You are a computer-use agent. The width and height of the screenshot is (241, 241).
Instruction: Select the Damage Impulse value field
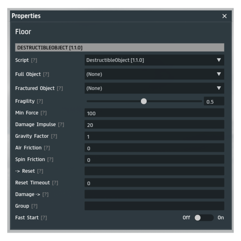tap(154, 124)
